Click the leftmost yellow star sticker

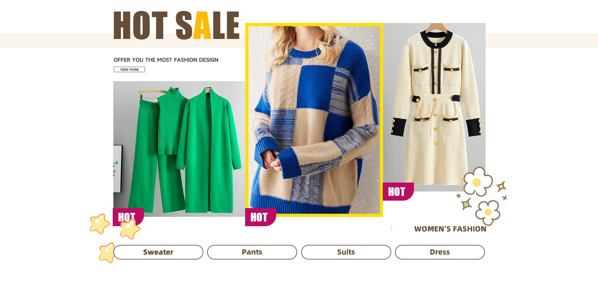(x=99, y=223)
